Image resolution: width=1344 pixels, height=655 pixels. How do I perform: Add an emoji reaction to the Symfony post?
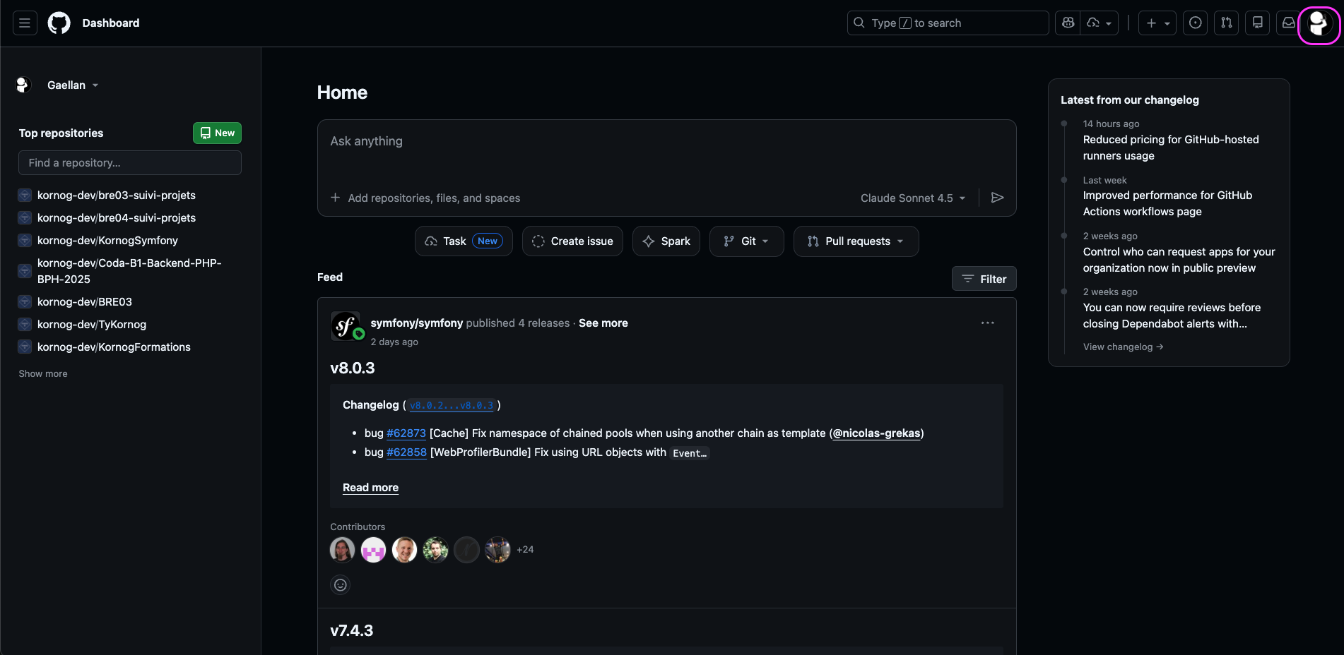click(x=340, y=584)
